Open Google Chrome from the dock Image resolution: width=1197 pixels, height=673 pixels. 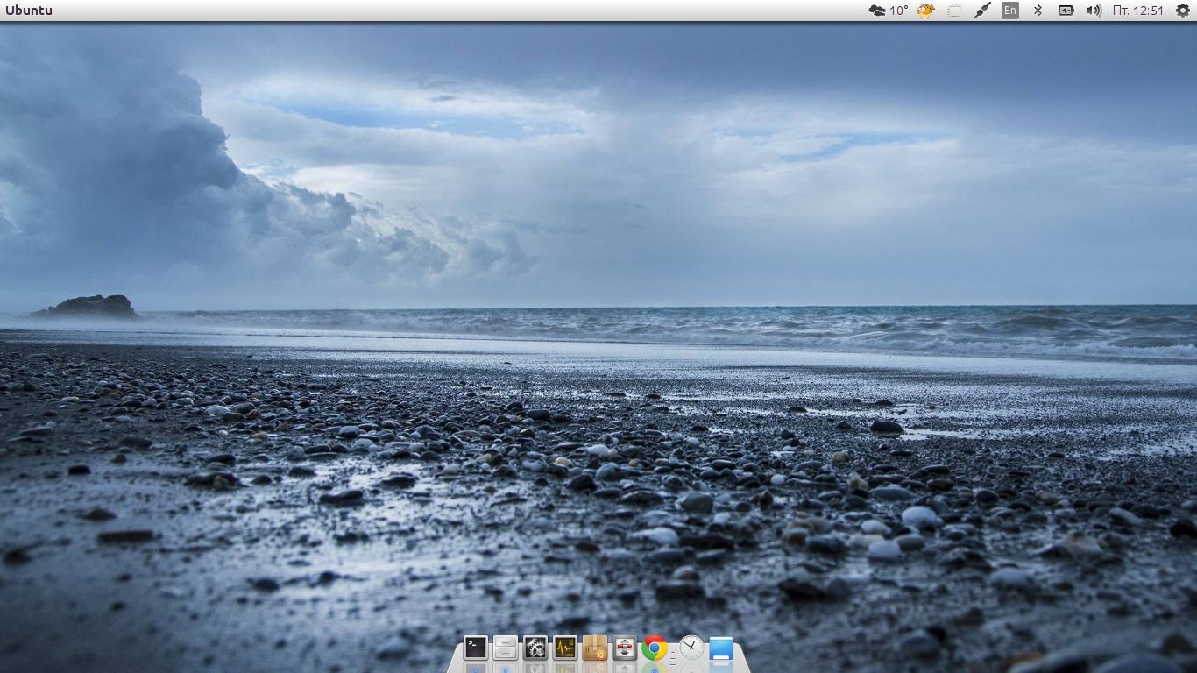(x=655, y=648)
